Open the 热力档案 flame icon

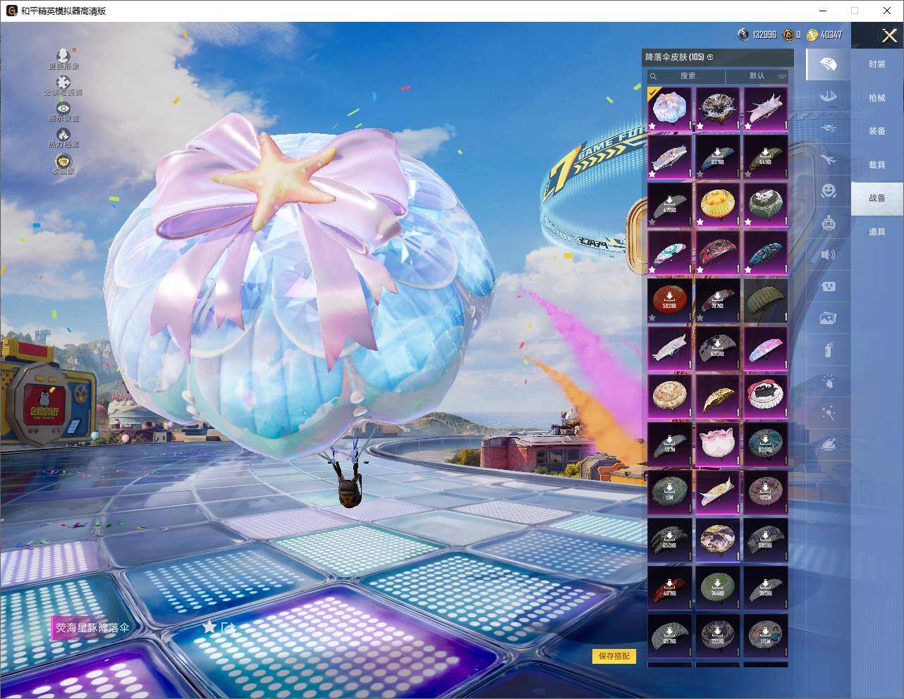(x=63, y=135)
